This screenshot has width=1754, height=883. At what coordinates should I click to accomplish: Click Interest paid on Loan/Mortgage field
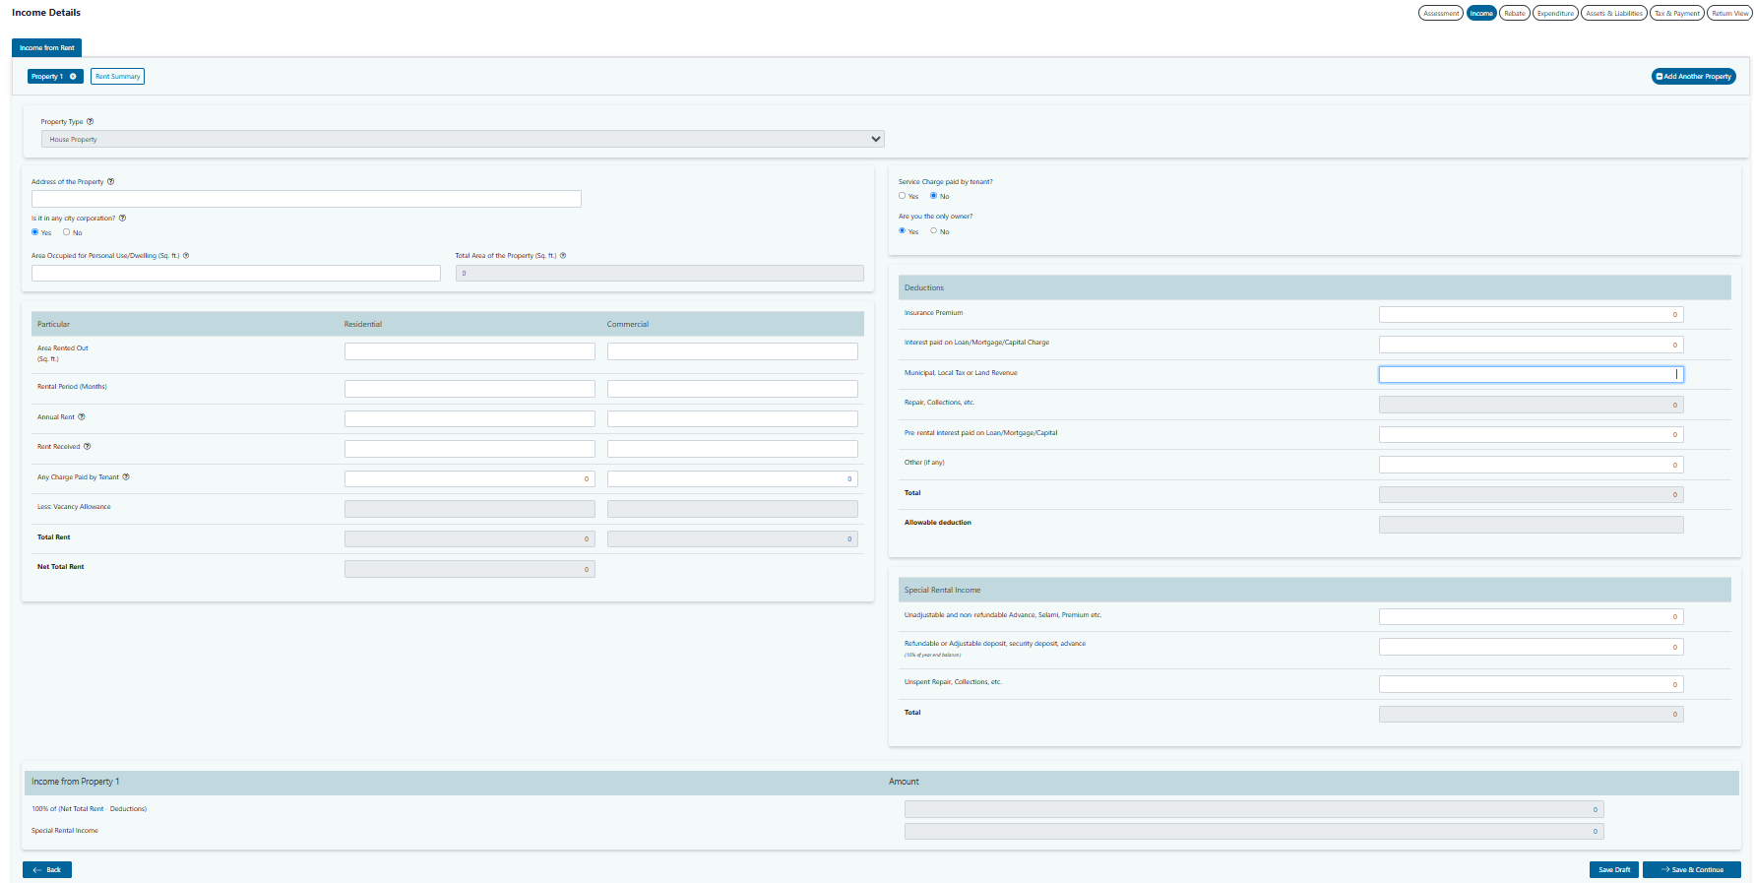(1532, 345)
